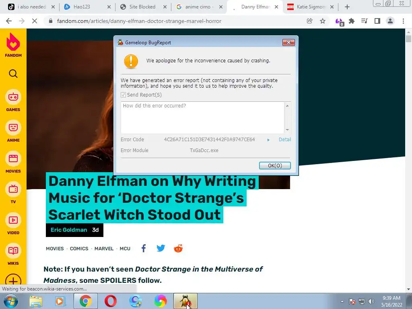Viewport: 412px width, 309px height.
Task: Share the article on Reddit
Action: pyautogui.click(x=178, y=248)
